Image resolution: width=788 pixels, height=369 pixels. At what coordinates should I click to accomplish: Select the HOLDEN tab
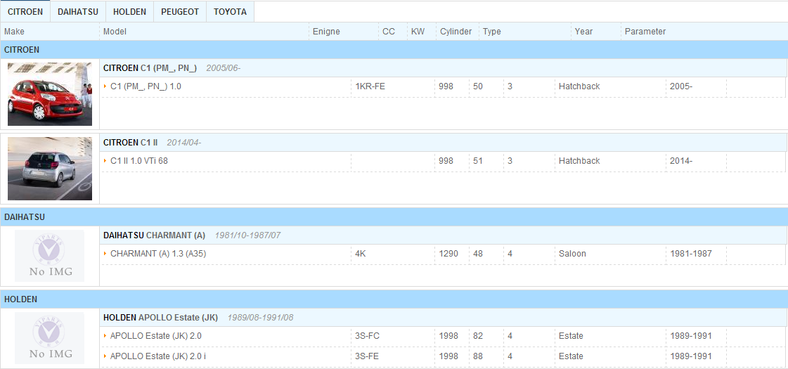(x=129, y=11)
